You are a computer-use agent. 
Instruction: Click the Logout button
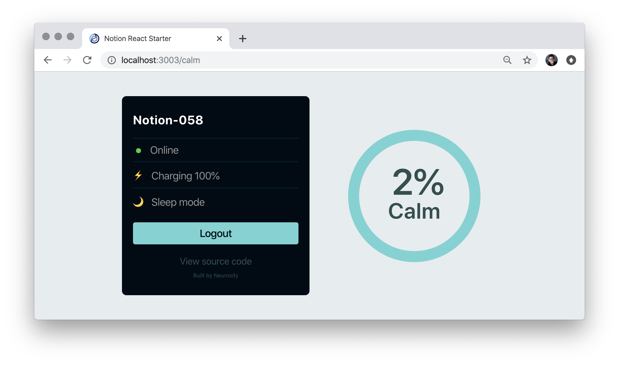coord(216,233)
